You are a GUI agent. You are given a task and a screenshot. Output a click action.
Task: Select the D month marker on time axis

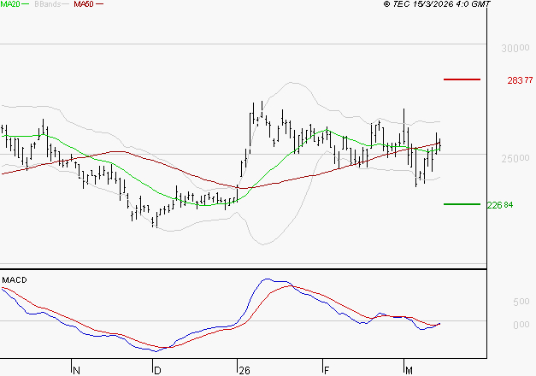pyautogui.click(x=157, y=370)
